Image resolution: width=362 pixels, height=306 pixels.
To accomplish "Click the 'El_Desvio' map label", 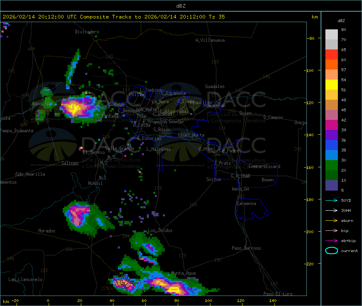I will tap(94, 152).
